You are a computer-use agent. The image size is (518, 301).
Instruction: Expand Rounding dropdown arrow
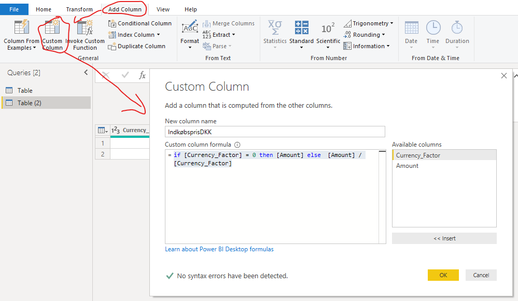click(x=384, y=35)
